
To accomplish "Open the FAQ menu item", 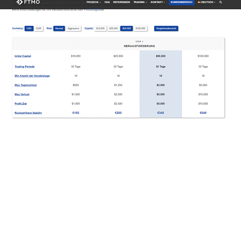I will click(x=107, y=2).
